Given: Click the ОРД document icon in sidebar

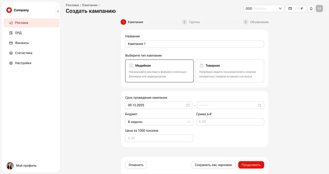Looking at the screenshot, I should pos(11,33).
